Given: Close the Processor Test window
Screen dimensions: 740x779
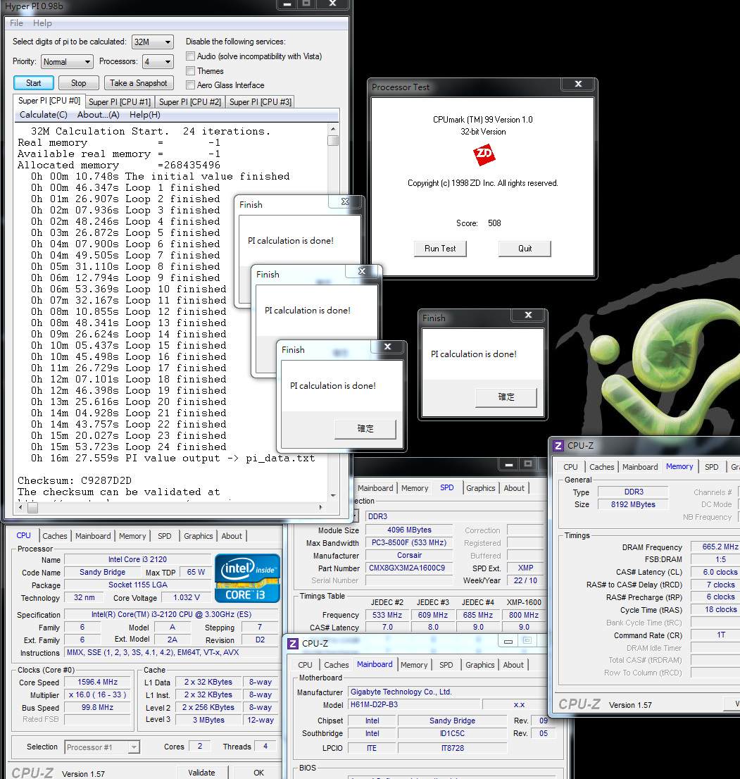Looking at the screenshot, I should [578, 84].
